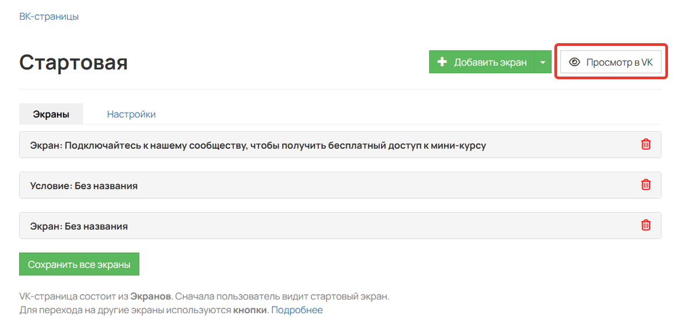Click bold word 'Экранов' in help text
The image size is (691, 334).
tap(150, 297)
